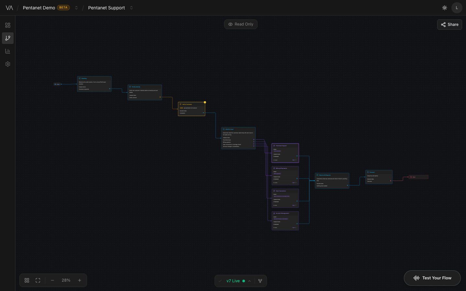This screenshot has width=466, height=291.
Task: Open the dashboard view from the sidebar
Action: [8, 25]
